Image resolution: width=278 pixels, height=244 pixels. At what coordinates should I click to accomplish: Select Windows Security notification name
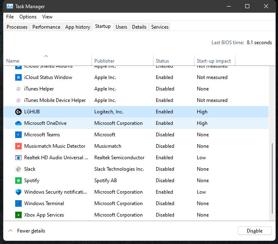[56, 192]
